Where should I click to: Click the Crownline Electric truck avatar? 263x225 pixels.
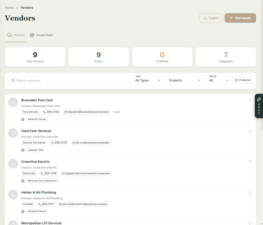[13, 163]
